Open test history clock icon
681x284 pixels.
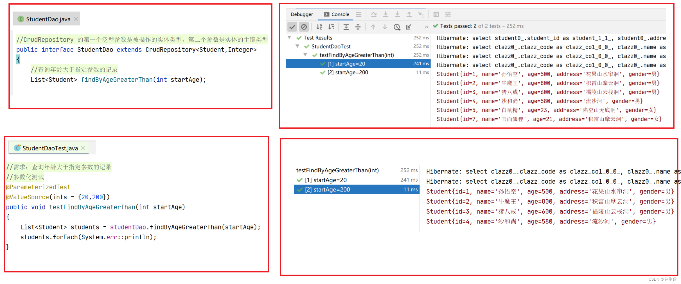(397, 27)
